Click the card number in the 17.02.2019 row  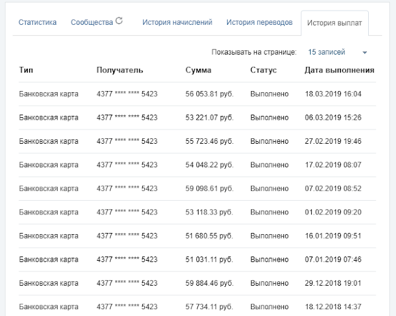click(x=127, y=165)
